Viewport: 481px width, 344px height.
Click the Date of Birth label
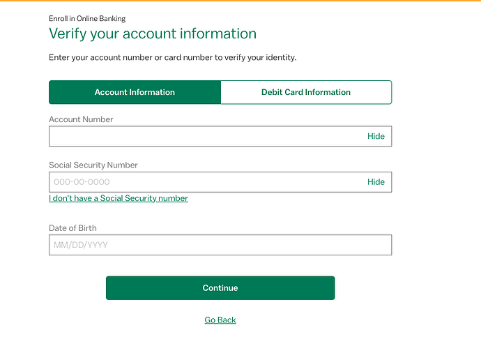point(72,228)
